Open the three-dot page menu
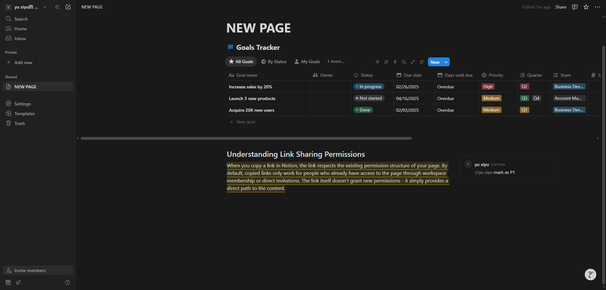The width and height of the screenshot is (606, 290). (x=597, y=7)
